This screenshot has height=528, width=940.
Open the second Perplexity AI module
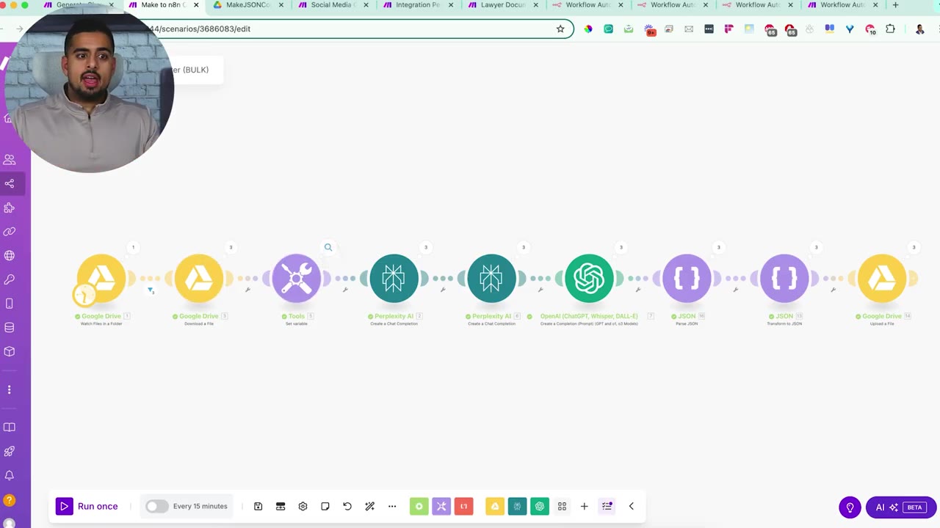coord(492,278)
